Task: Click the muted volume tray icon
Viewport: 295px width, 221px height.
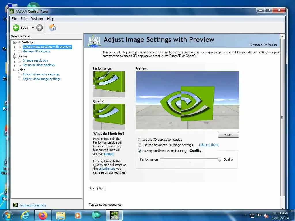Action: pyautogui.click(x=266, y=216)
